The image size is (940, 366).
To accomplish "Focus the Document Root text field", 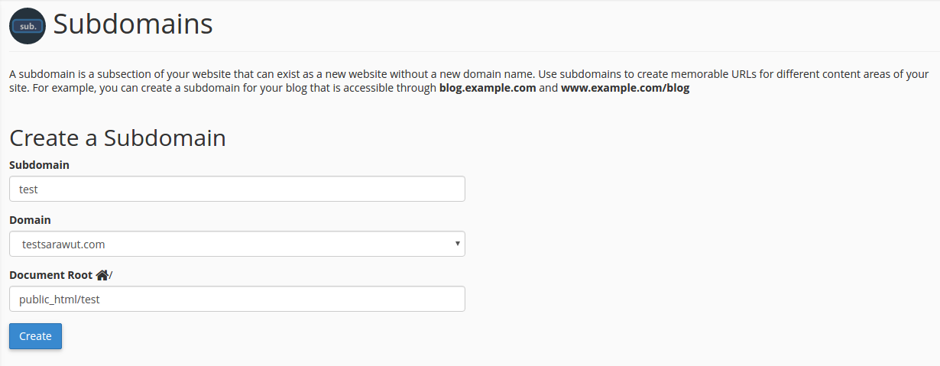I will coord(237,300).
